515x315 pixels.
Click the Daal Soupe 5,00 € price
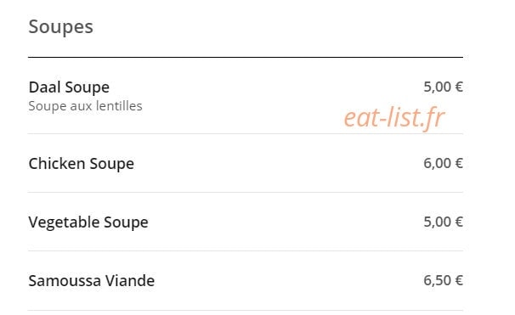point(443,87)
